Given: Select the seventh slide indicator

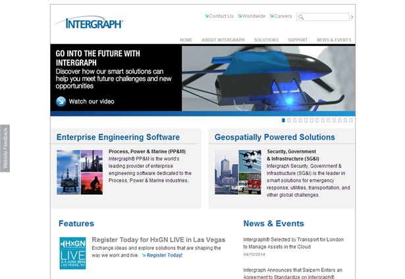Looking at the screenshot, I should click(x=317, y=120).
